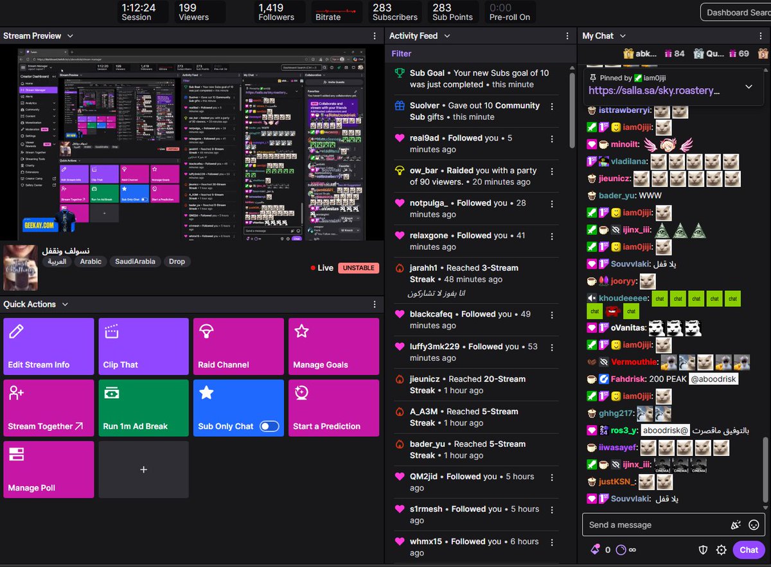Expand the Activity Feed dropdown chevron
Image resolution: width=771 pixels, height=567 pixels.
click(447, 36)
